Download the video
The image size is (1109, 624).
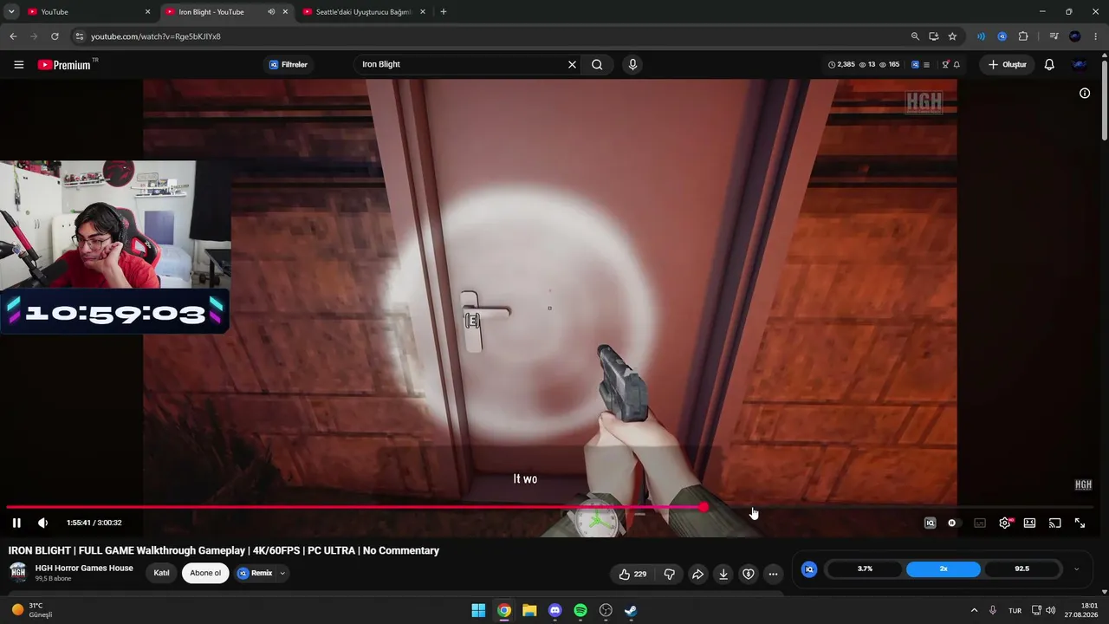(x=723, y=574)
